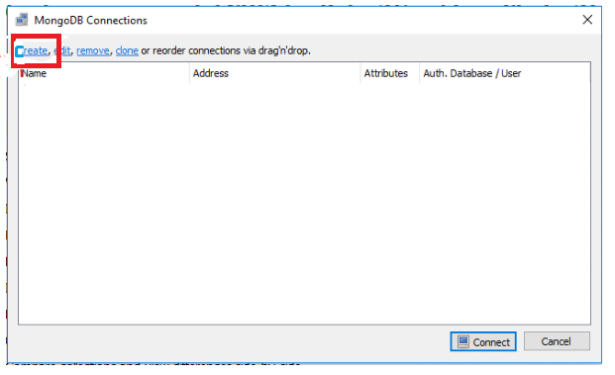The width and height of the screenshot is (615, 375).
Task: Click the MongoDB Connections title bar icon
Action: point(22,20)
